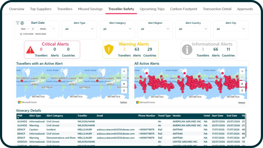Image resolution: width=263 pixels, height=148 pixels.
Task: Sort by the Start Date column header
Action: [x=217, y=116]
